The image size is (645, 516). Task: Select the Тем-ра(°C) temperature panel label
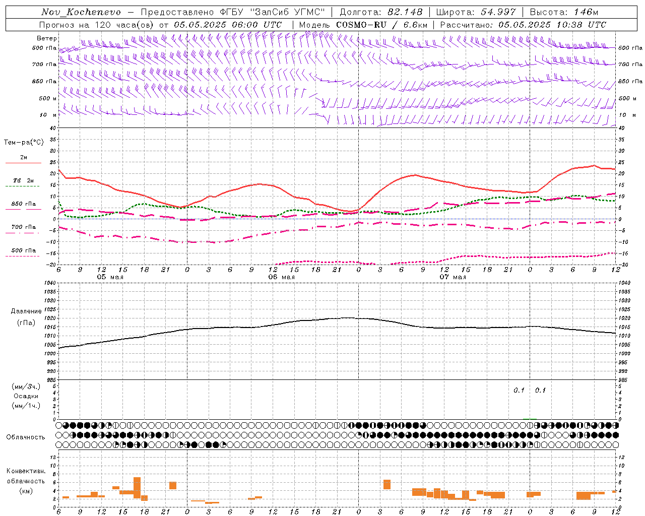tap(24, 143)
